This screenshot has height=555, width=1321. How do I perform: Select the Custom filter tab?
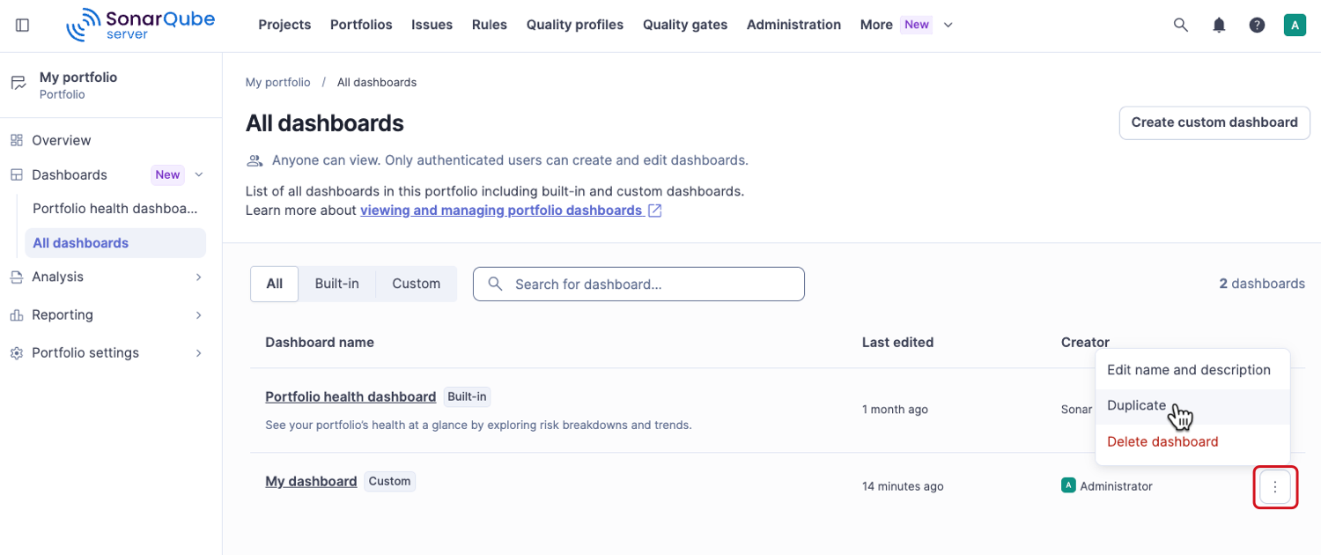[x=417, y=284]
